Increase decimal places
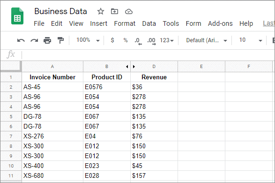 151,41
